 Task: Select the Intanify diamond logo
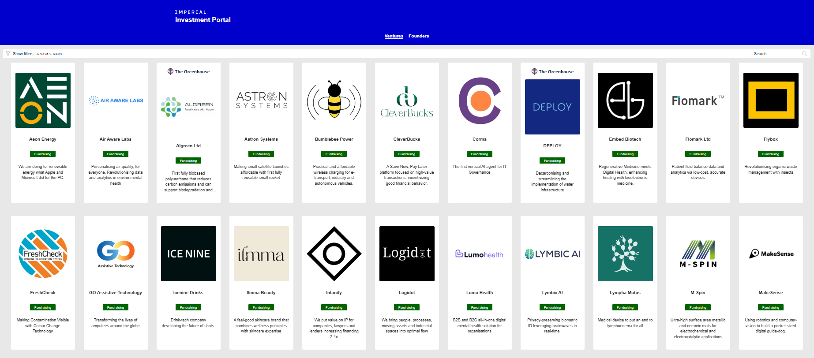334,254
